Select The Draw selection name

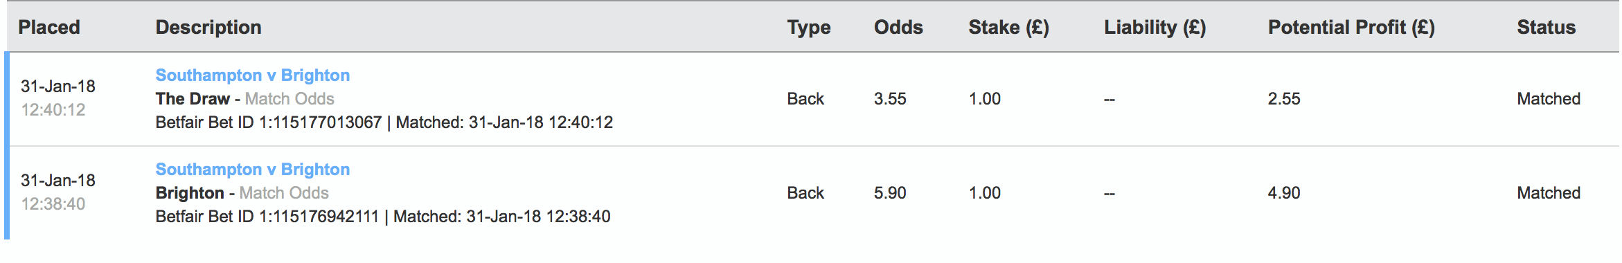coord(193,99)
